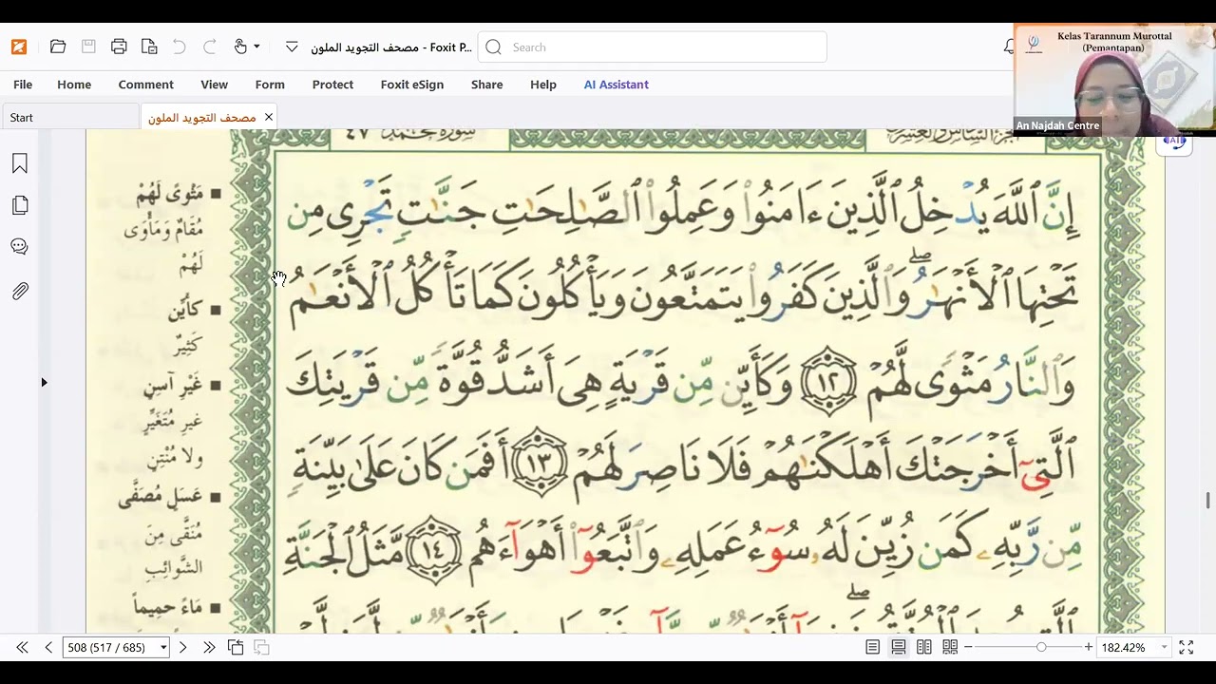Enter full screen mode icon

click(x=1187, y=647)
